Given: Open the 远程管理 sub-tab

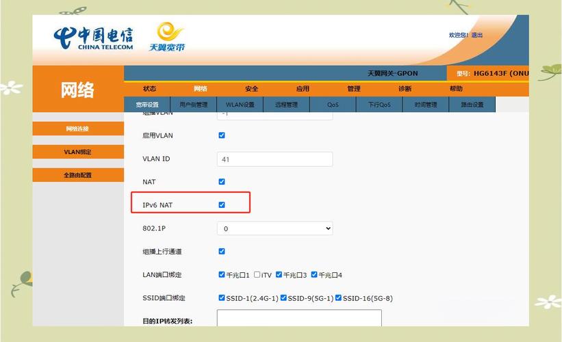Looking at the screenshot, I should tap(286, 105).
